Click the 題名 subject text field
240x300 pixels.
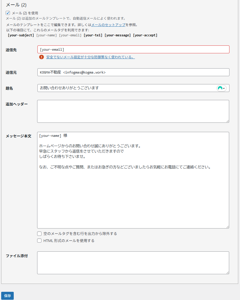126,88
